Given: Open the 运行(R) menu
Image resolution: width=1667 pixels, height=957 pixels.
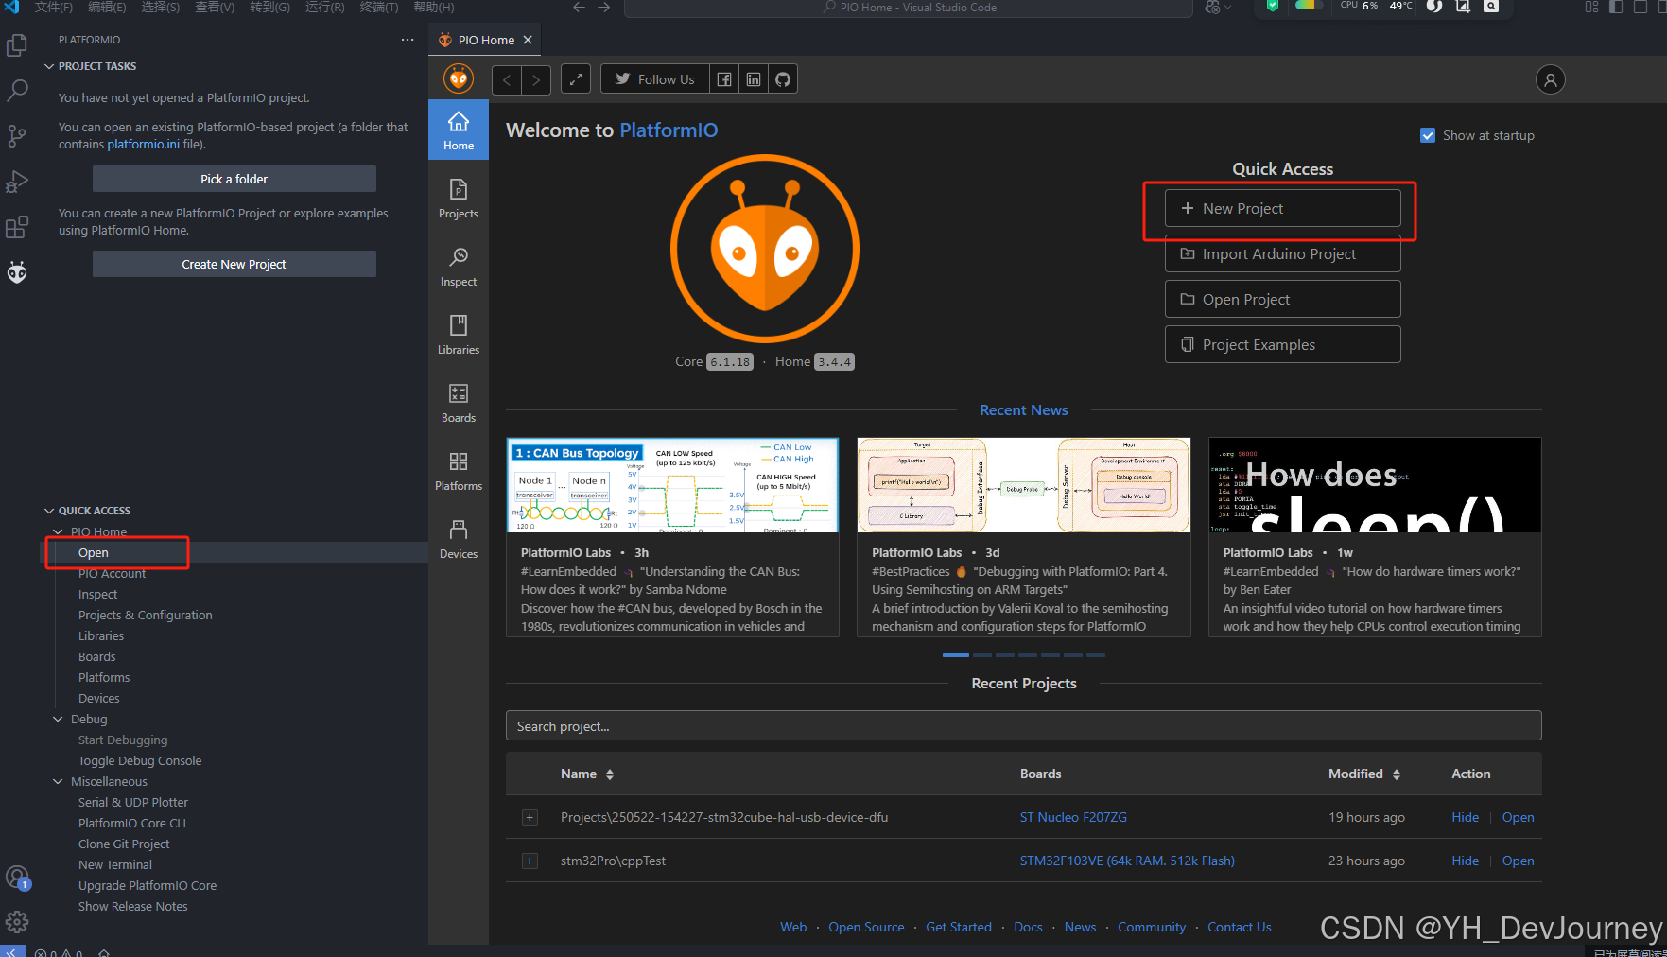Looking at the screenshot, I should (324, 7).
